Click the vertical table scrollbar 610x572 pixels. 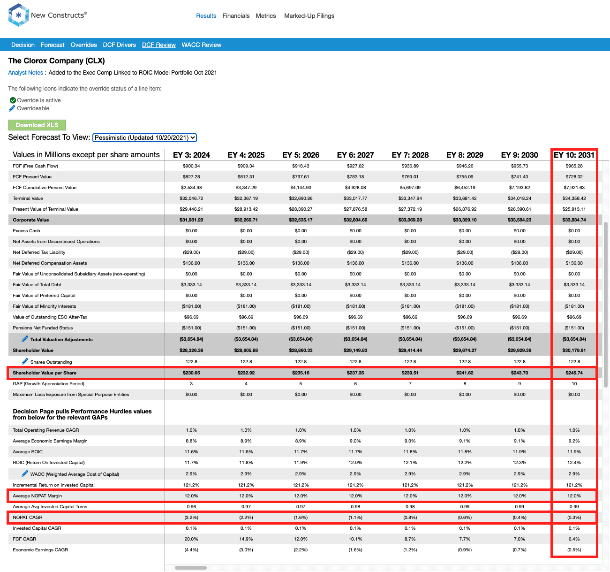[x=606, y=305]
